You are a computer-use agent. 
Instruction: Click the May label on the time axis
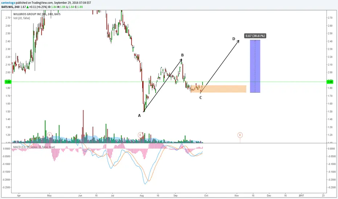tap(49, 195)
